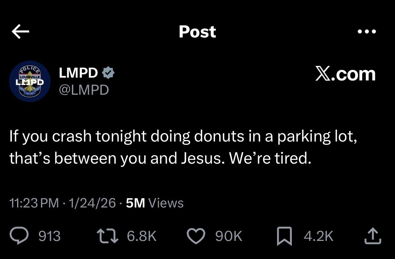Click the 913 replies count

50,236
